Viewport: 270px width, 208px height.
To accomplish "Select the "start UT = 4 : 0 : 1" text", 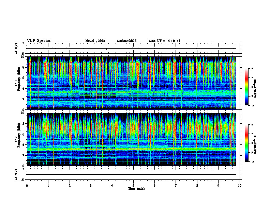I will click(165, 41).
